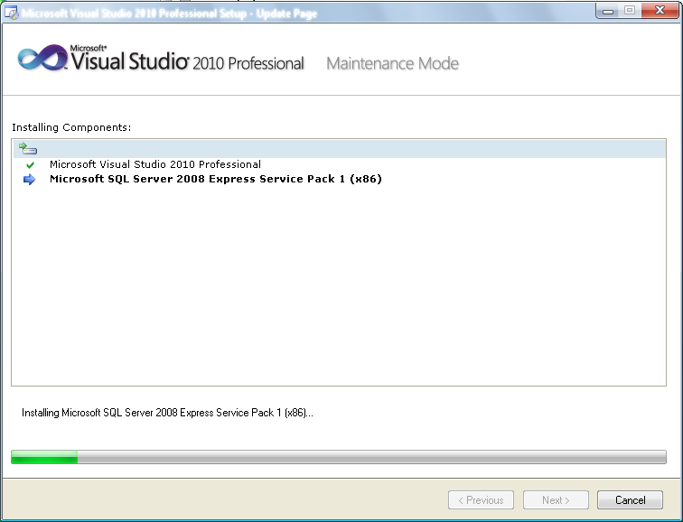
Task: Click the blue arrow beside SQL Server 2008 Express
Action: [x=29, y=180]
